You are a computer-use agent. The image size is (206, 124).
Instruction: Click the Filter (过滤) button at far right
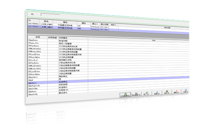point(185,91)
